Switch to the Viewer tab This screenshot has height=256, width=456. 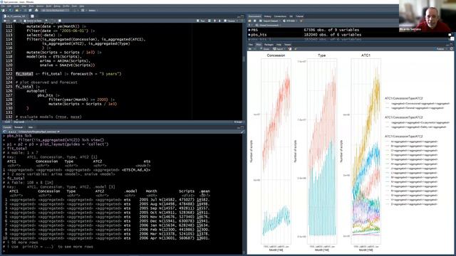[287, 45]
